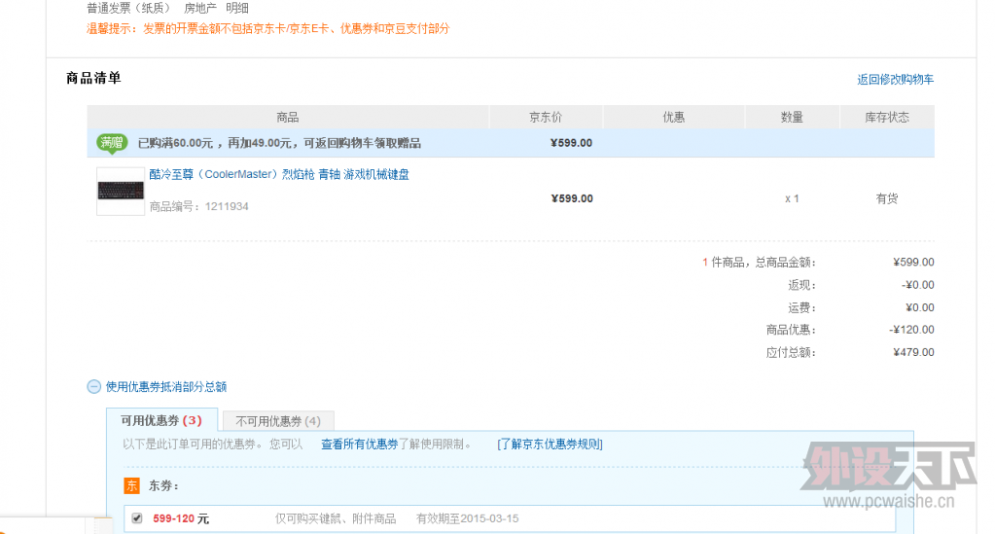Open 了解京东优惠券规则 link
This screenshot has height=534, width=995.
[550, 445]
